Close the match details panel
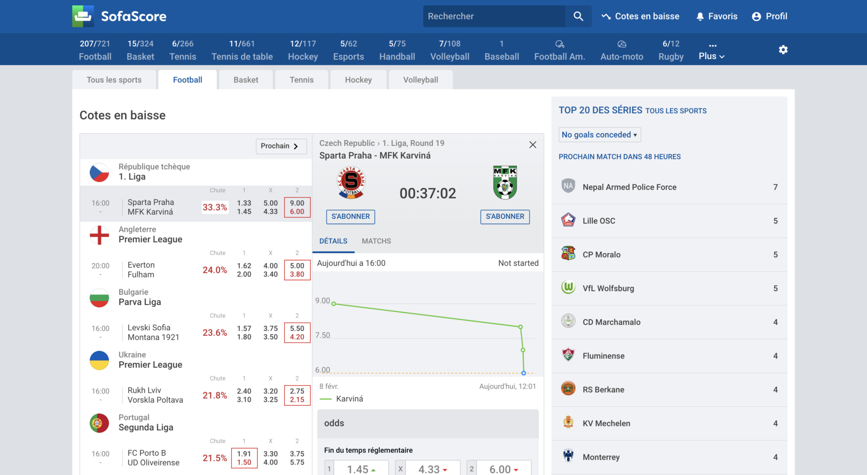The height and width of the screenshot is (475, 867). click(533, 145)
